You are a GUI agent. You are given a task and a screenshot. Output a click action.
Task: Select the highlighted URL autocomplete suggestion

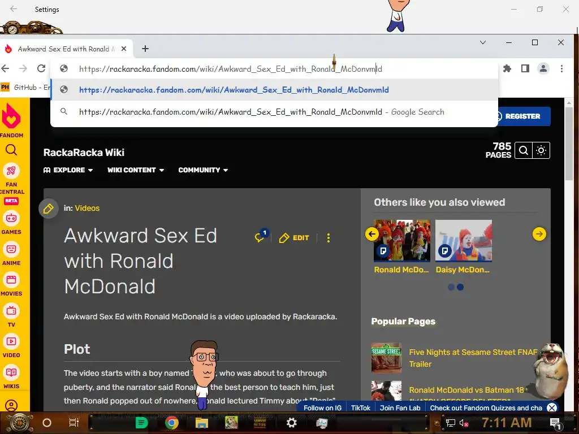274,90
